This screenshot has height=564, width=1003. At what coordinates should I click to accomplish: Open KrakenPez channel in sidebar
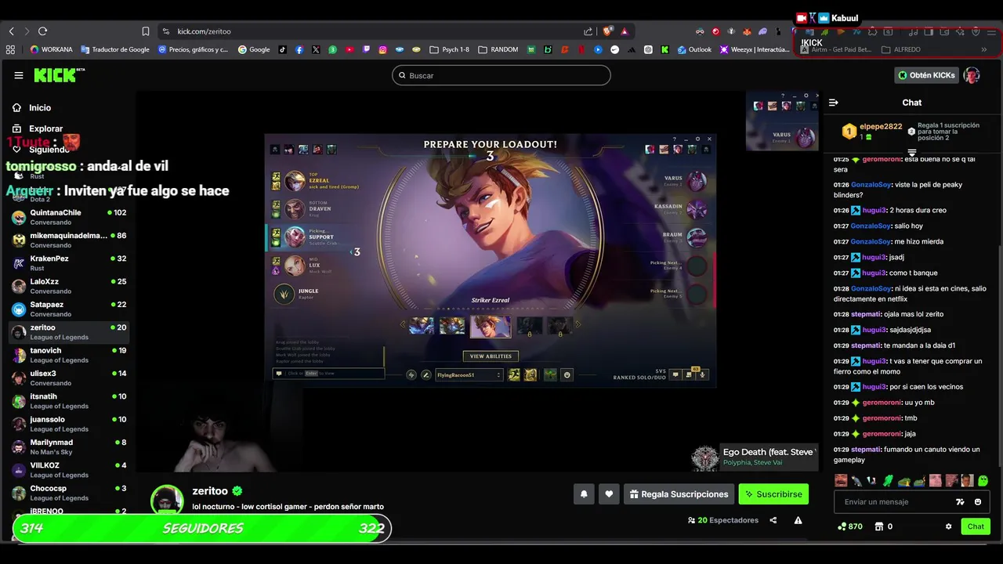point(68,263)
